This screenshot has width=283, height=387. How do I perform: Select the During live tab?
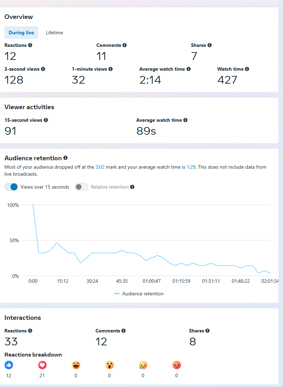(21, 33)
